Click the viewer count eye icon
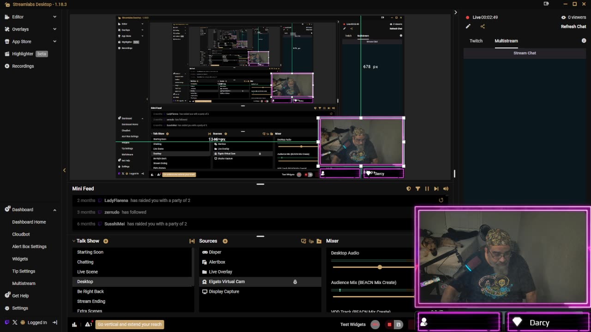Screen dimensions: 591x332 [x=563, y=17]
